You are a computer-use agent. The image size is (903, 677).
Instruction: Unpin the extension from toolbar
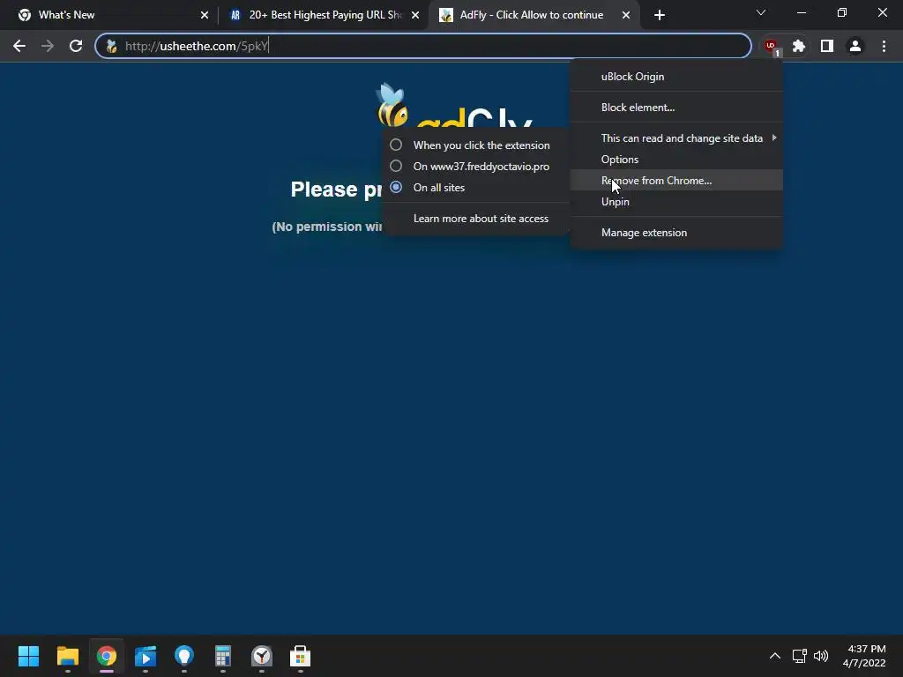click(x=676, y=202)
